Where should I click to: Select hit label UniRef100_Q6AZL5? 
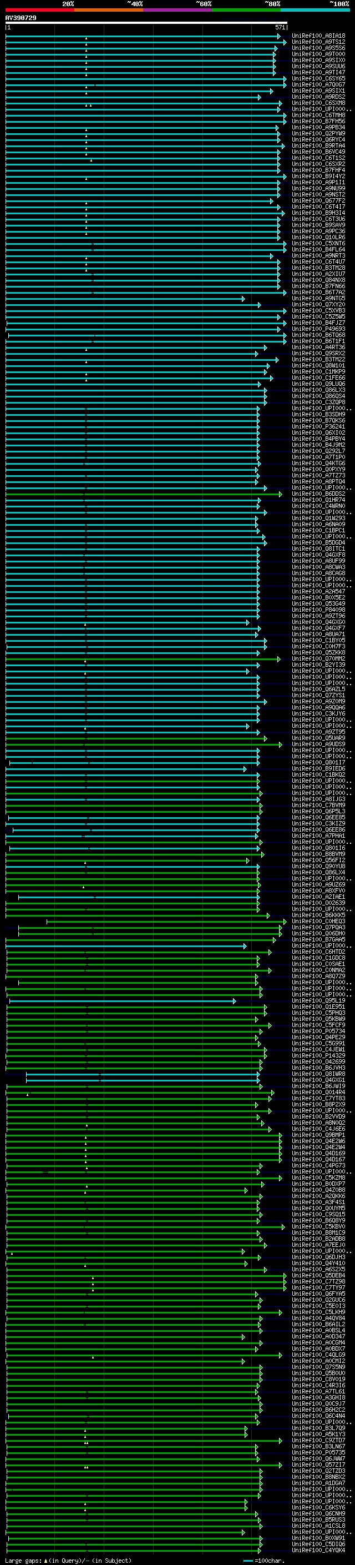318,689
